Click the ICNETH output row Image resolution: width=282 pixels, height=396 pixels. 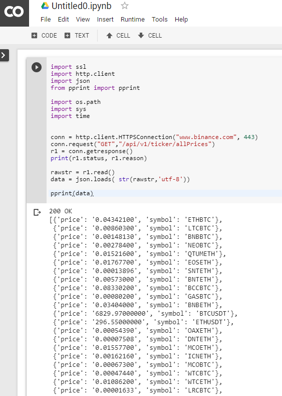click(x=138, y=357)
